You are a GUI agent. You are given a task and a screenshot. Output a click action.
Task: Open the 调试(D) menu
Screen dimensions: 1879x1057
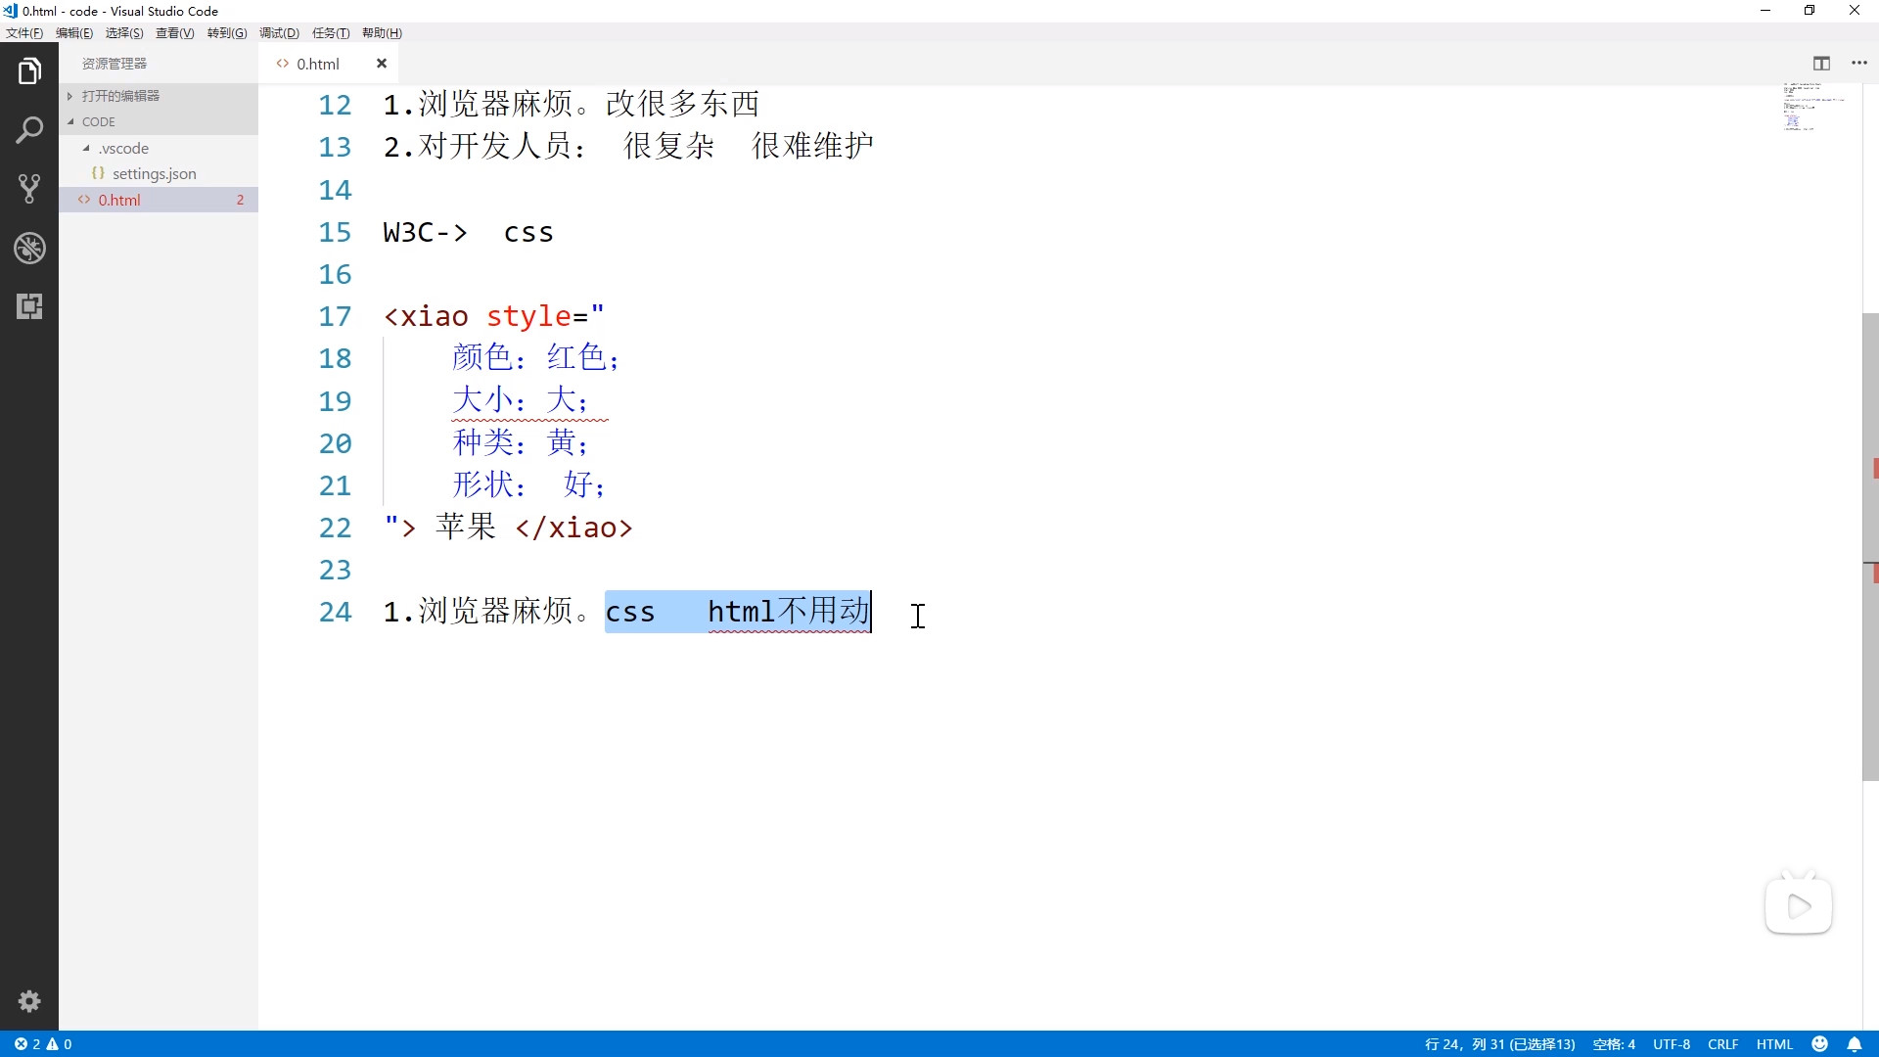click(279, 33)
